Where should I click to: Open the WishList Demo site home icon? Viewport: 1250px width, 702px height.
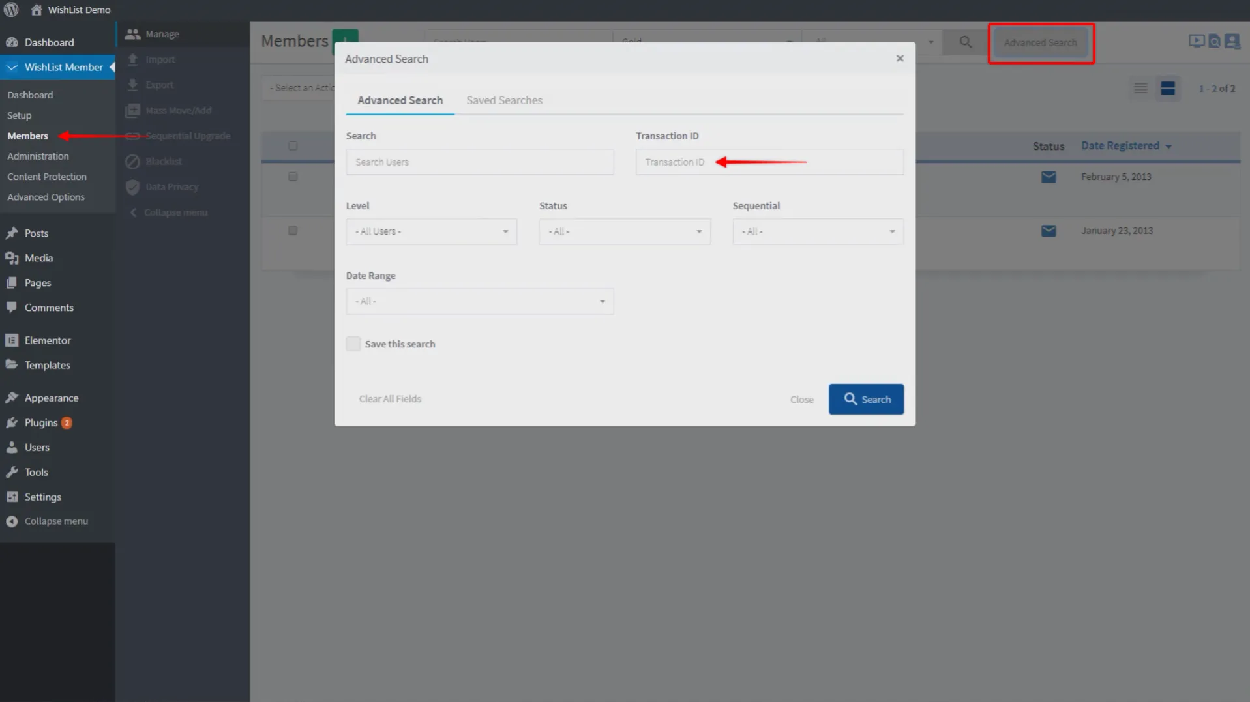click(37, 10)
